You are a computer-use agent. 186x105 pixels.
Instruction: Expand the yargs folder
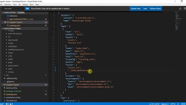(10, 62)
